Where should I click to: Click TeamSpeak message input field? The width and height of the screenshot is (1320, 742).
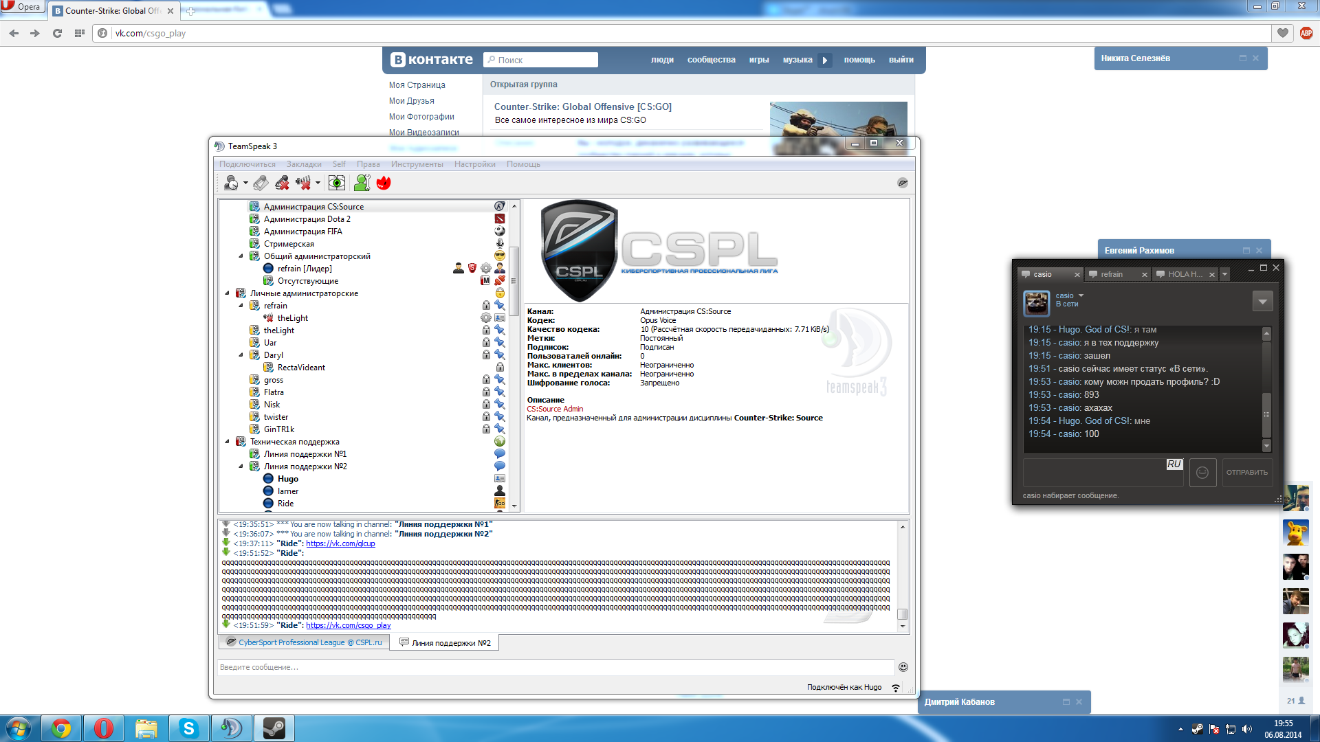click(555, 667)
